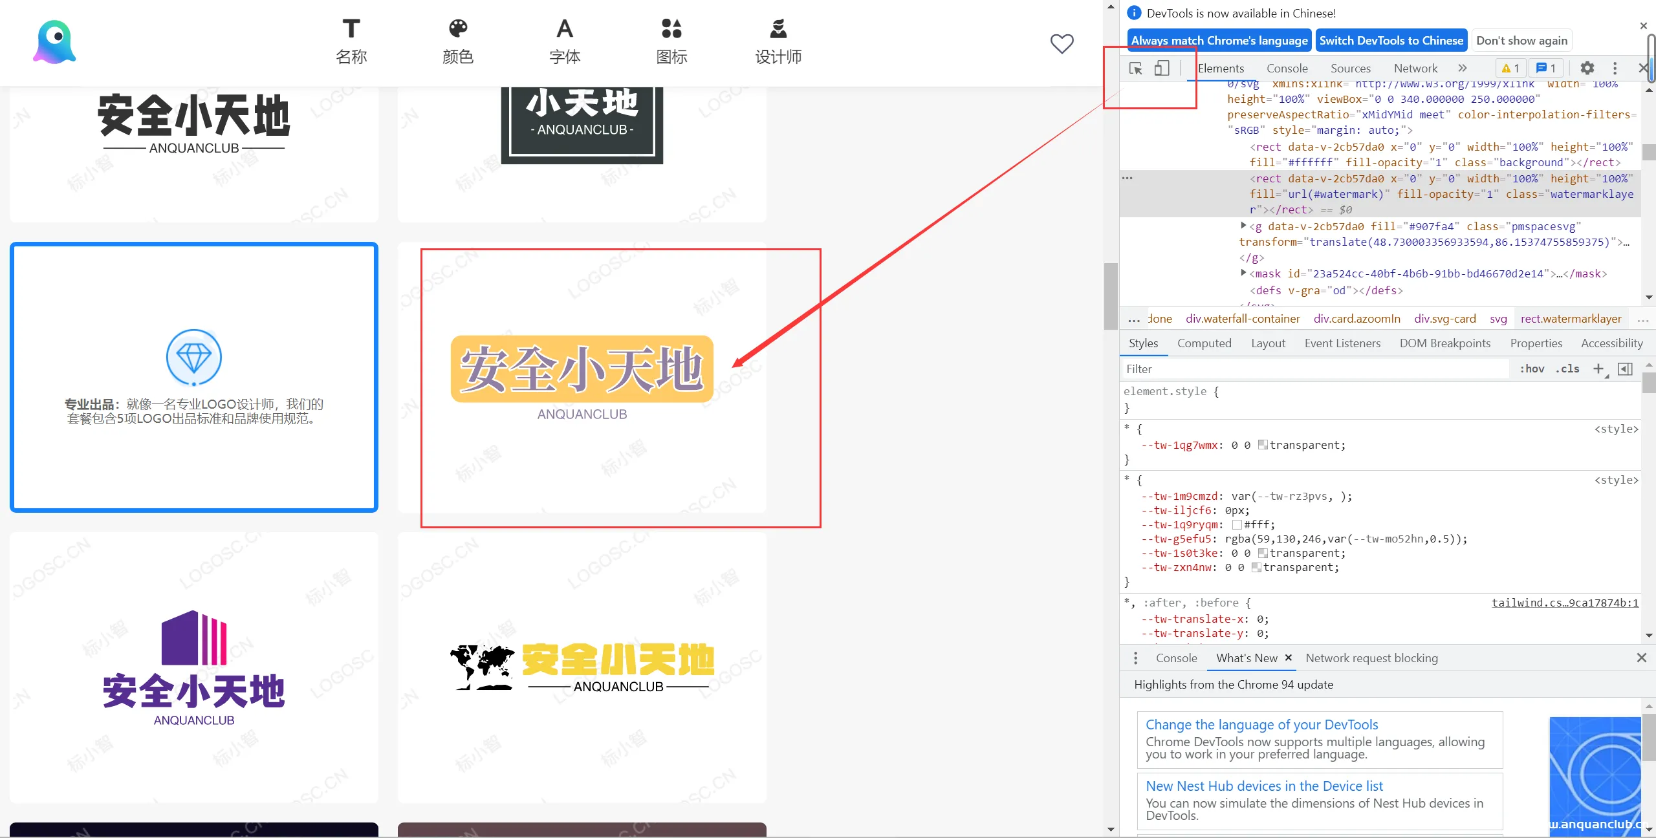
Task: Switch to the Computed styles tab
Action: click(x=1204, y=343)
